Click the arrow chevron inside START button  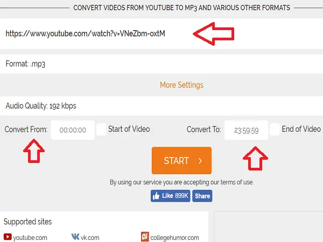click(200, 161)
